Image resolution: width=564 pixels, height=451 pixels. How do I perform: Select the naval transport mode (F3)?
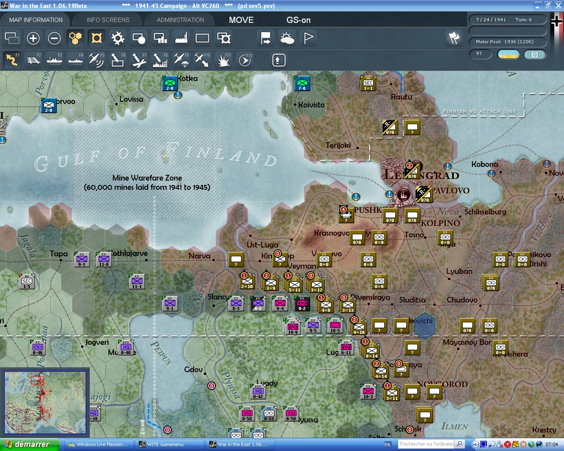pos(55,60)
